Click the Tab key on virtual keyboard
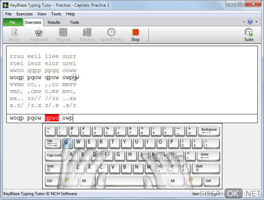Viewport: 264px width, 200px height. (53, 143)
